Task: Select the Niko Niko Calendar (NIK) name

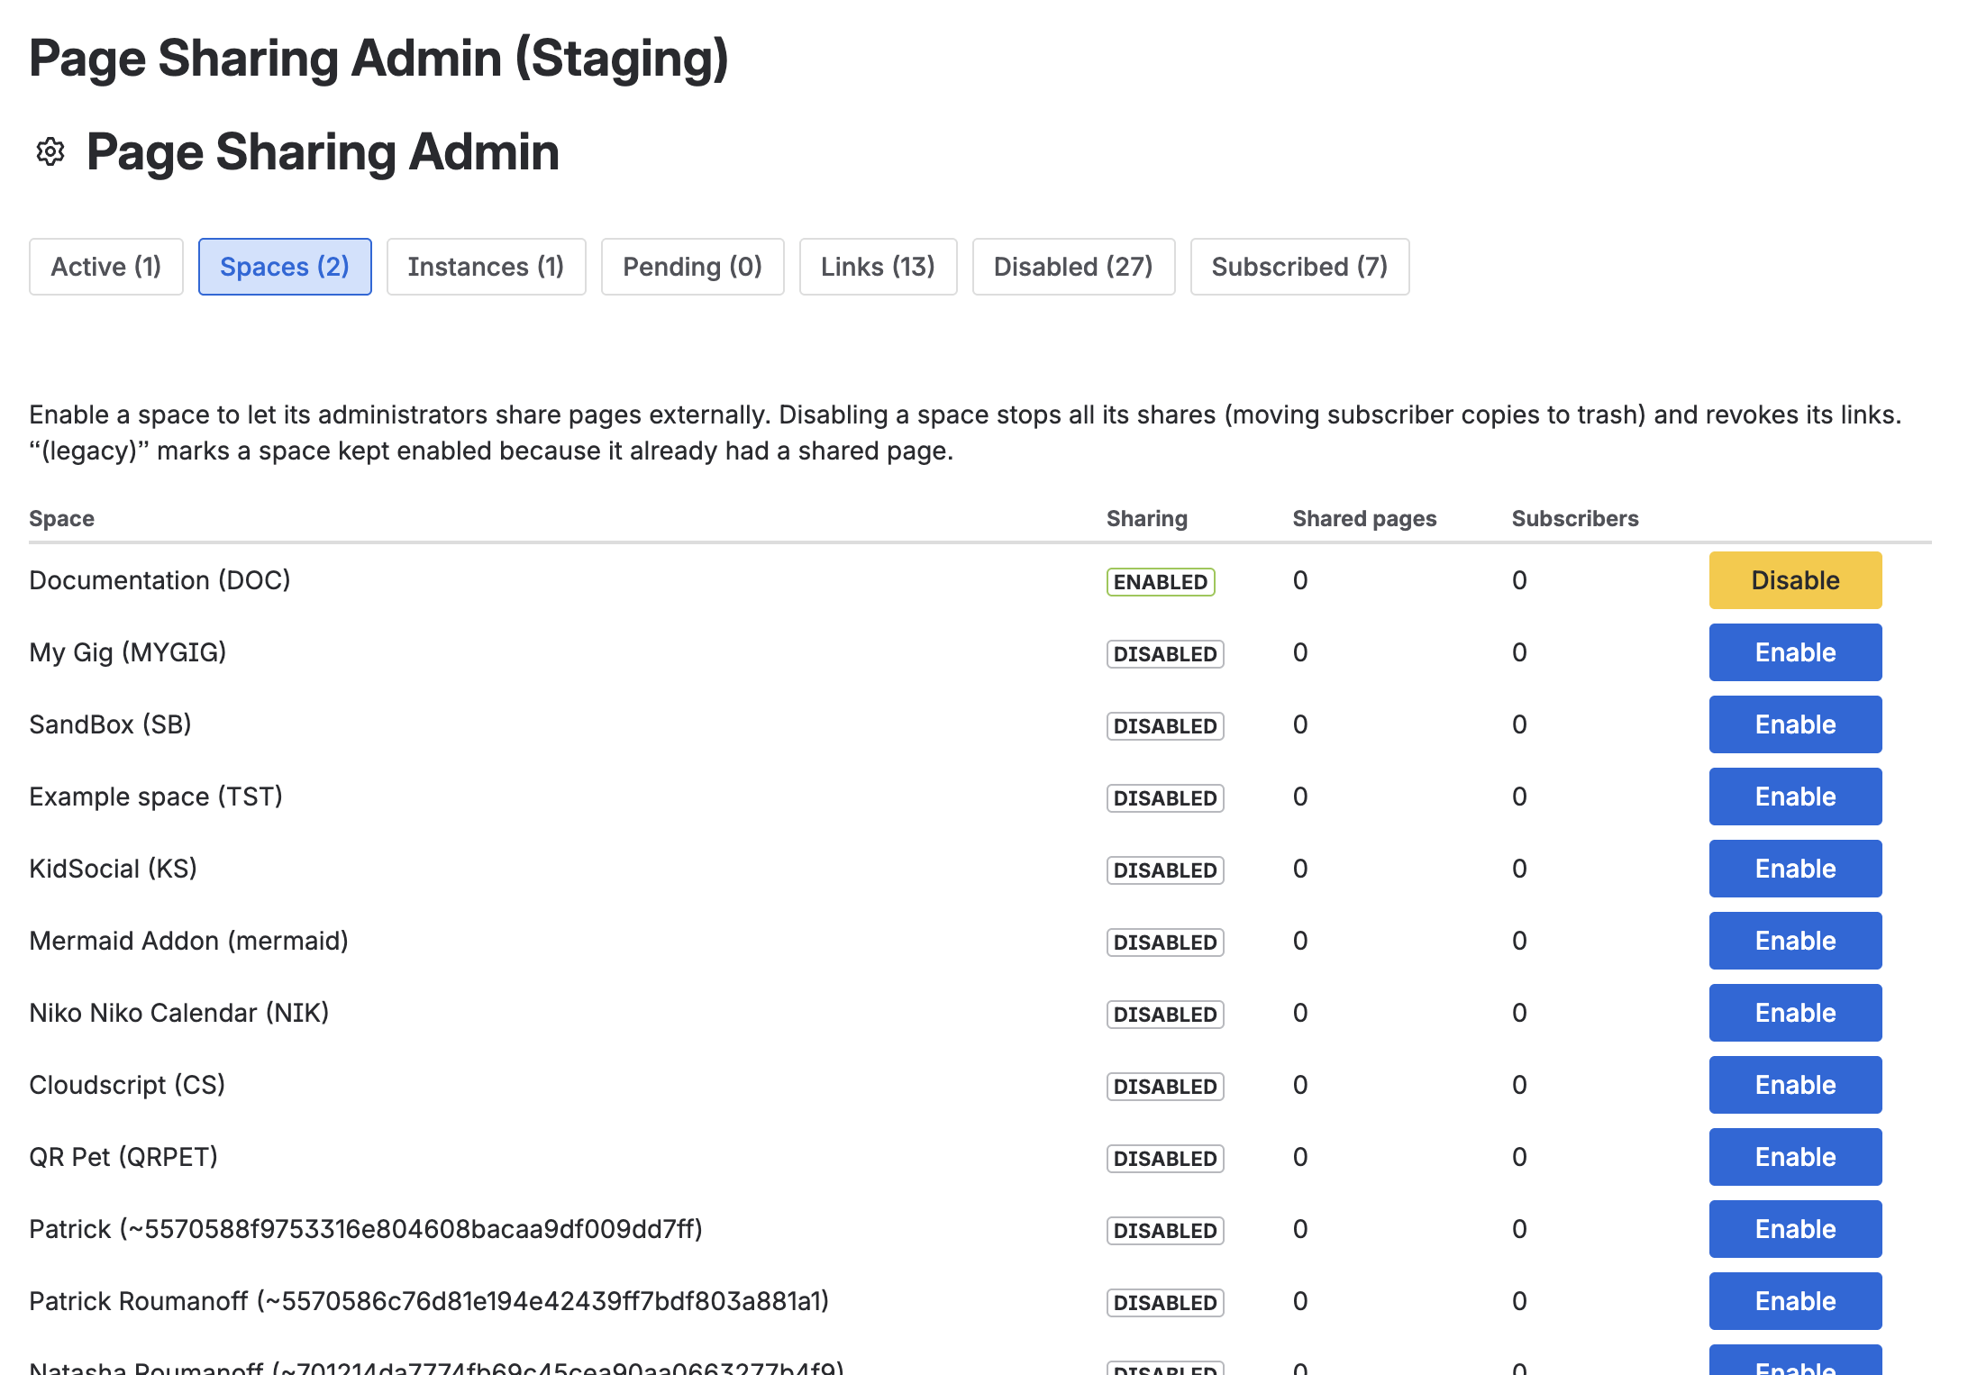Action: [x=179, y=1013]
